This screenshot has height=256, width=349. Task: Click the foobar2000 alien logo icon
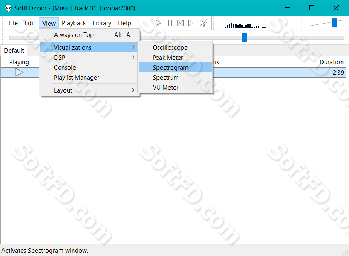click(8, 8)
